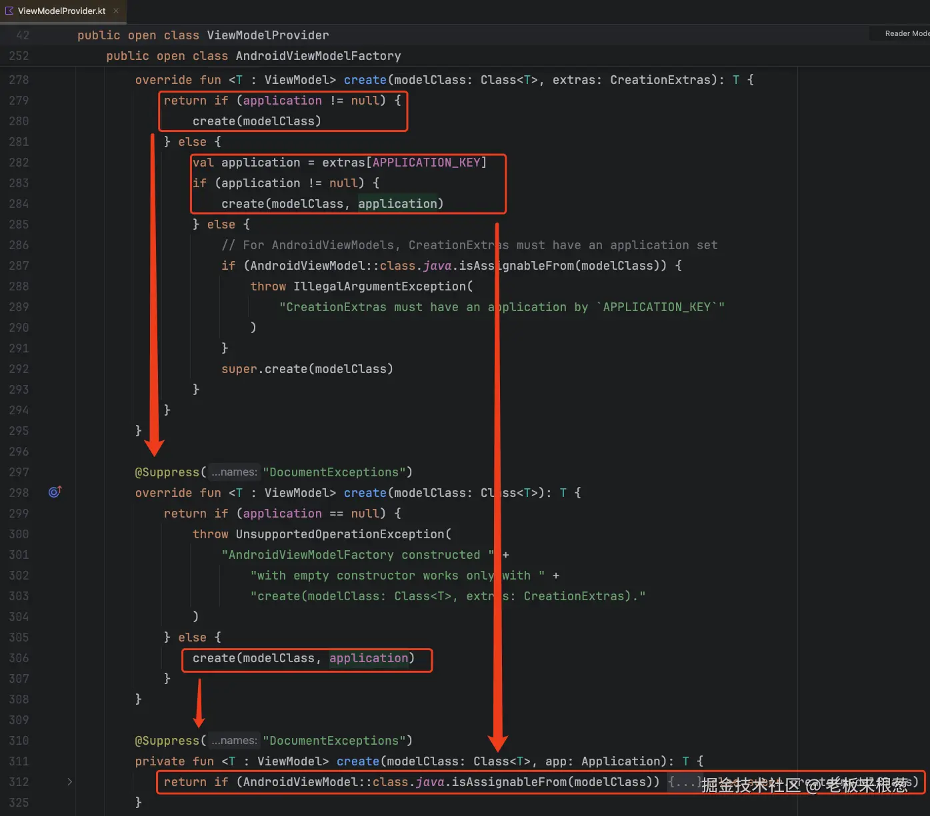Viewport: 930px width, 816px height.
Task: Click 'isAssignableFrom' on line 287
Action: (x=517, y=266)
